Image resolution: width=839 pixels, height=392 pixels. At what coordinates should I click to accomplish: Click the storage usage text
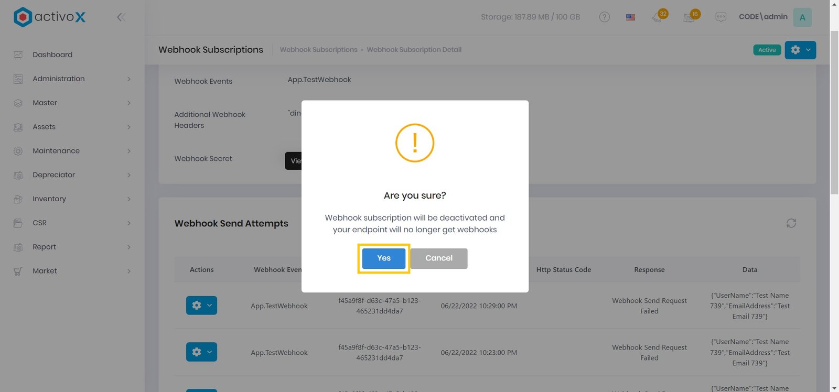(530, 17)
